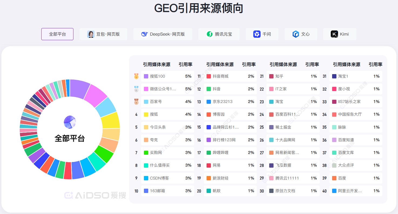Click the 抖音商城 source row

coord(230,76)
